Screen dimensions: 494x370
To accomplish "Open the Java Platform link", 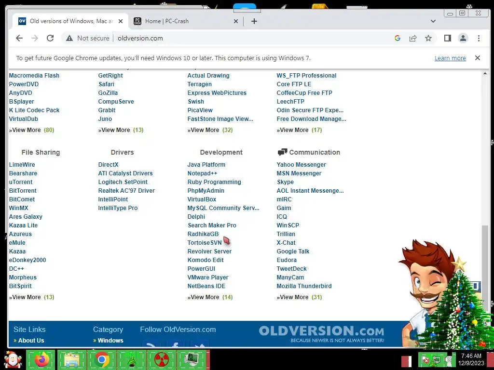I will 206,165.
